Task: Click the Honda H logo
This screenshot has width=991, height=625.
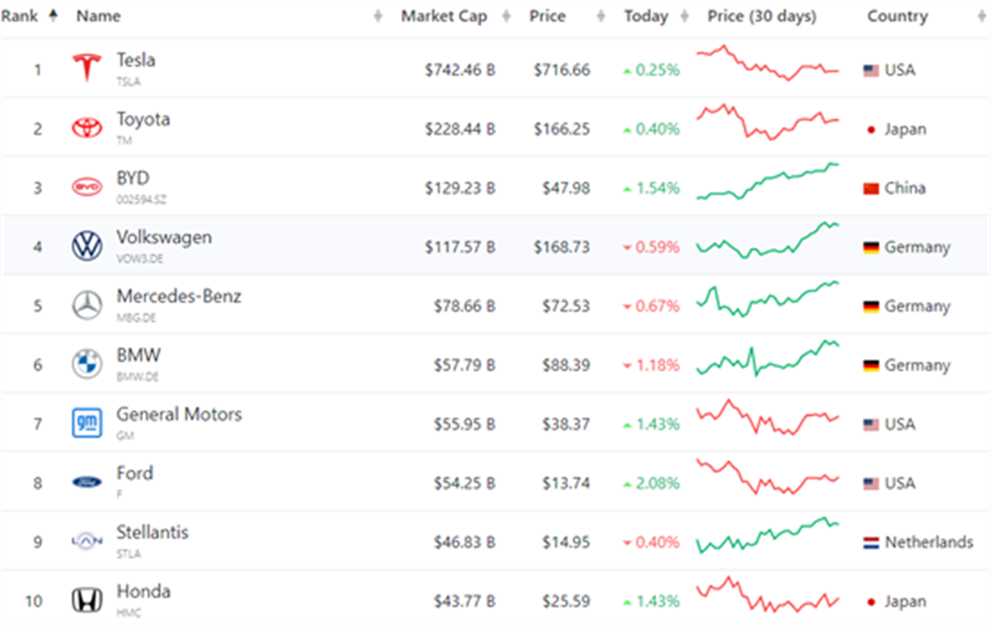Action: click(x=87, y=600)
